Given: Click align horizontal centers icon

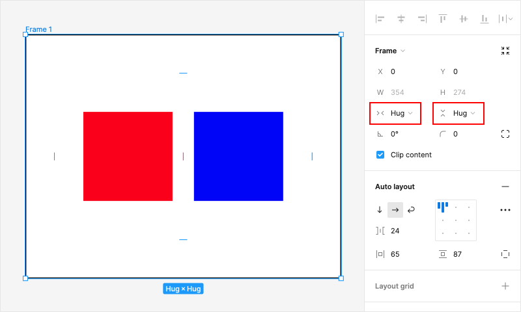Looking at the screenshot, I should coord(401,19).
